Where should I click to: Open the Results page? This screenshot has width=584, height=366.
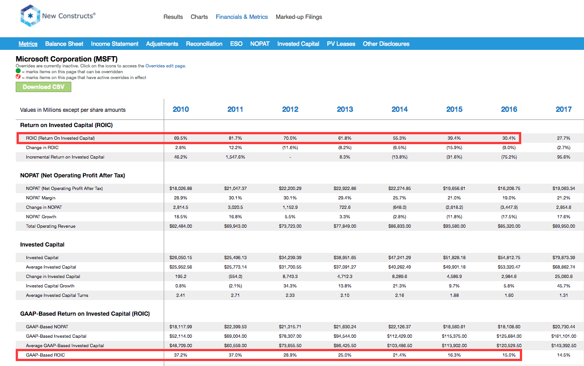click(173, 17)
